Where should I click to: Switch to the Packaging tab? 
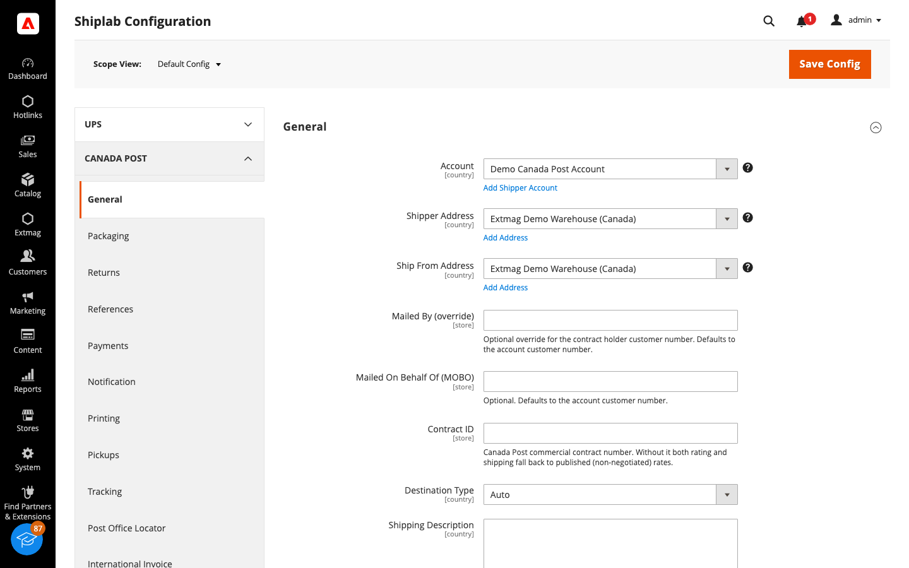(172, 236)
